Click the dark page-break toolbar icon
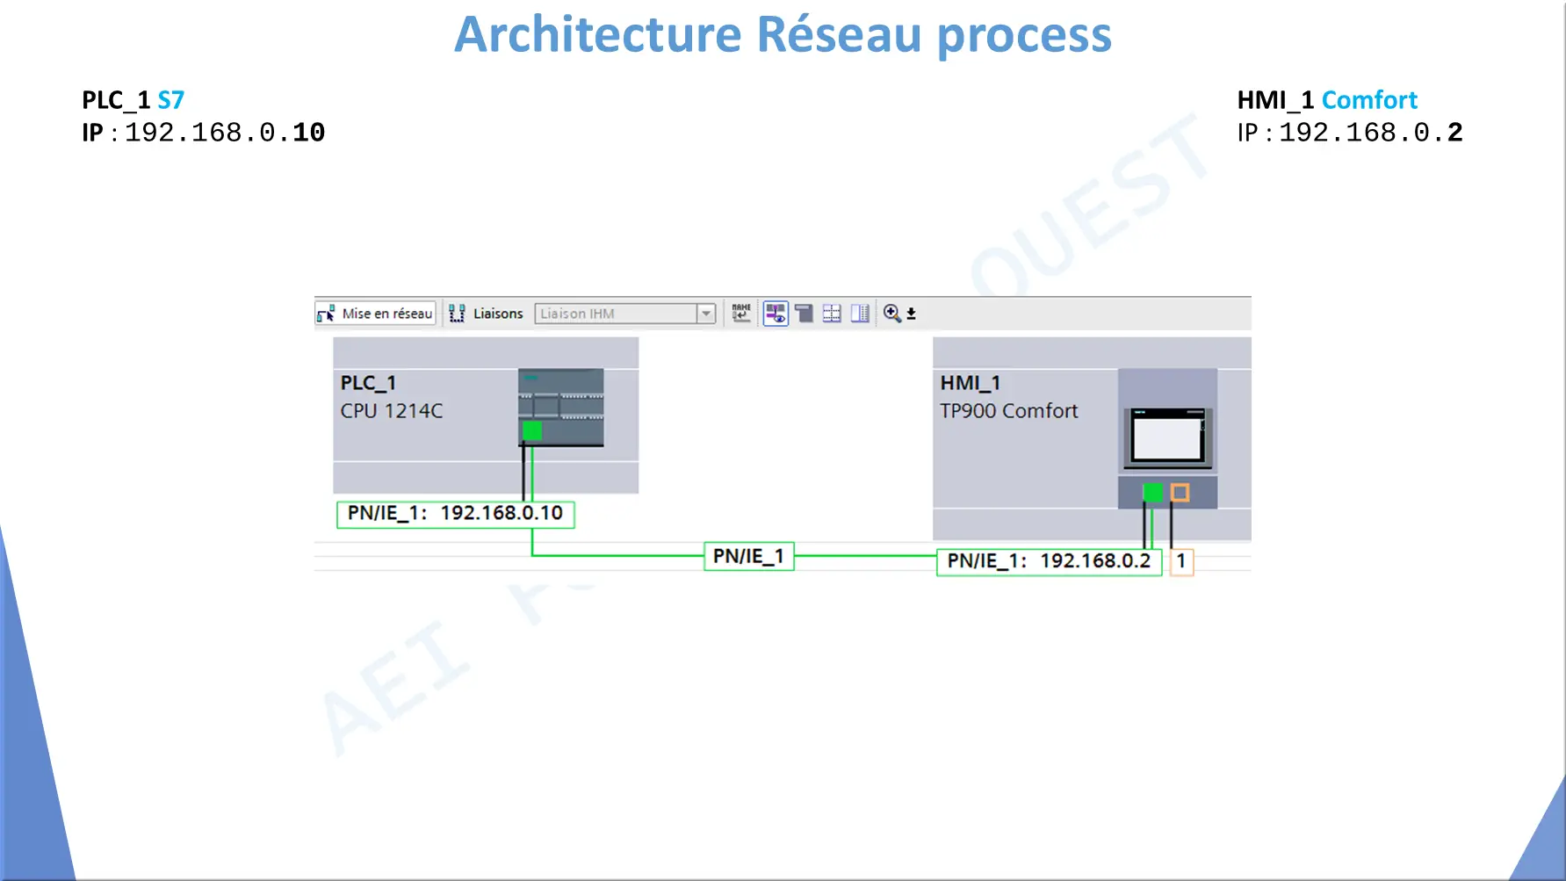 click(x=804, y=314)
